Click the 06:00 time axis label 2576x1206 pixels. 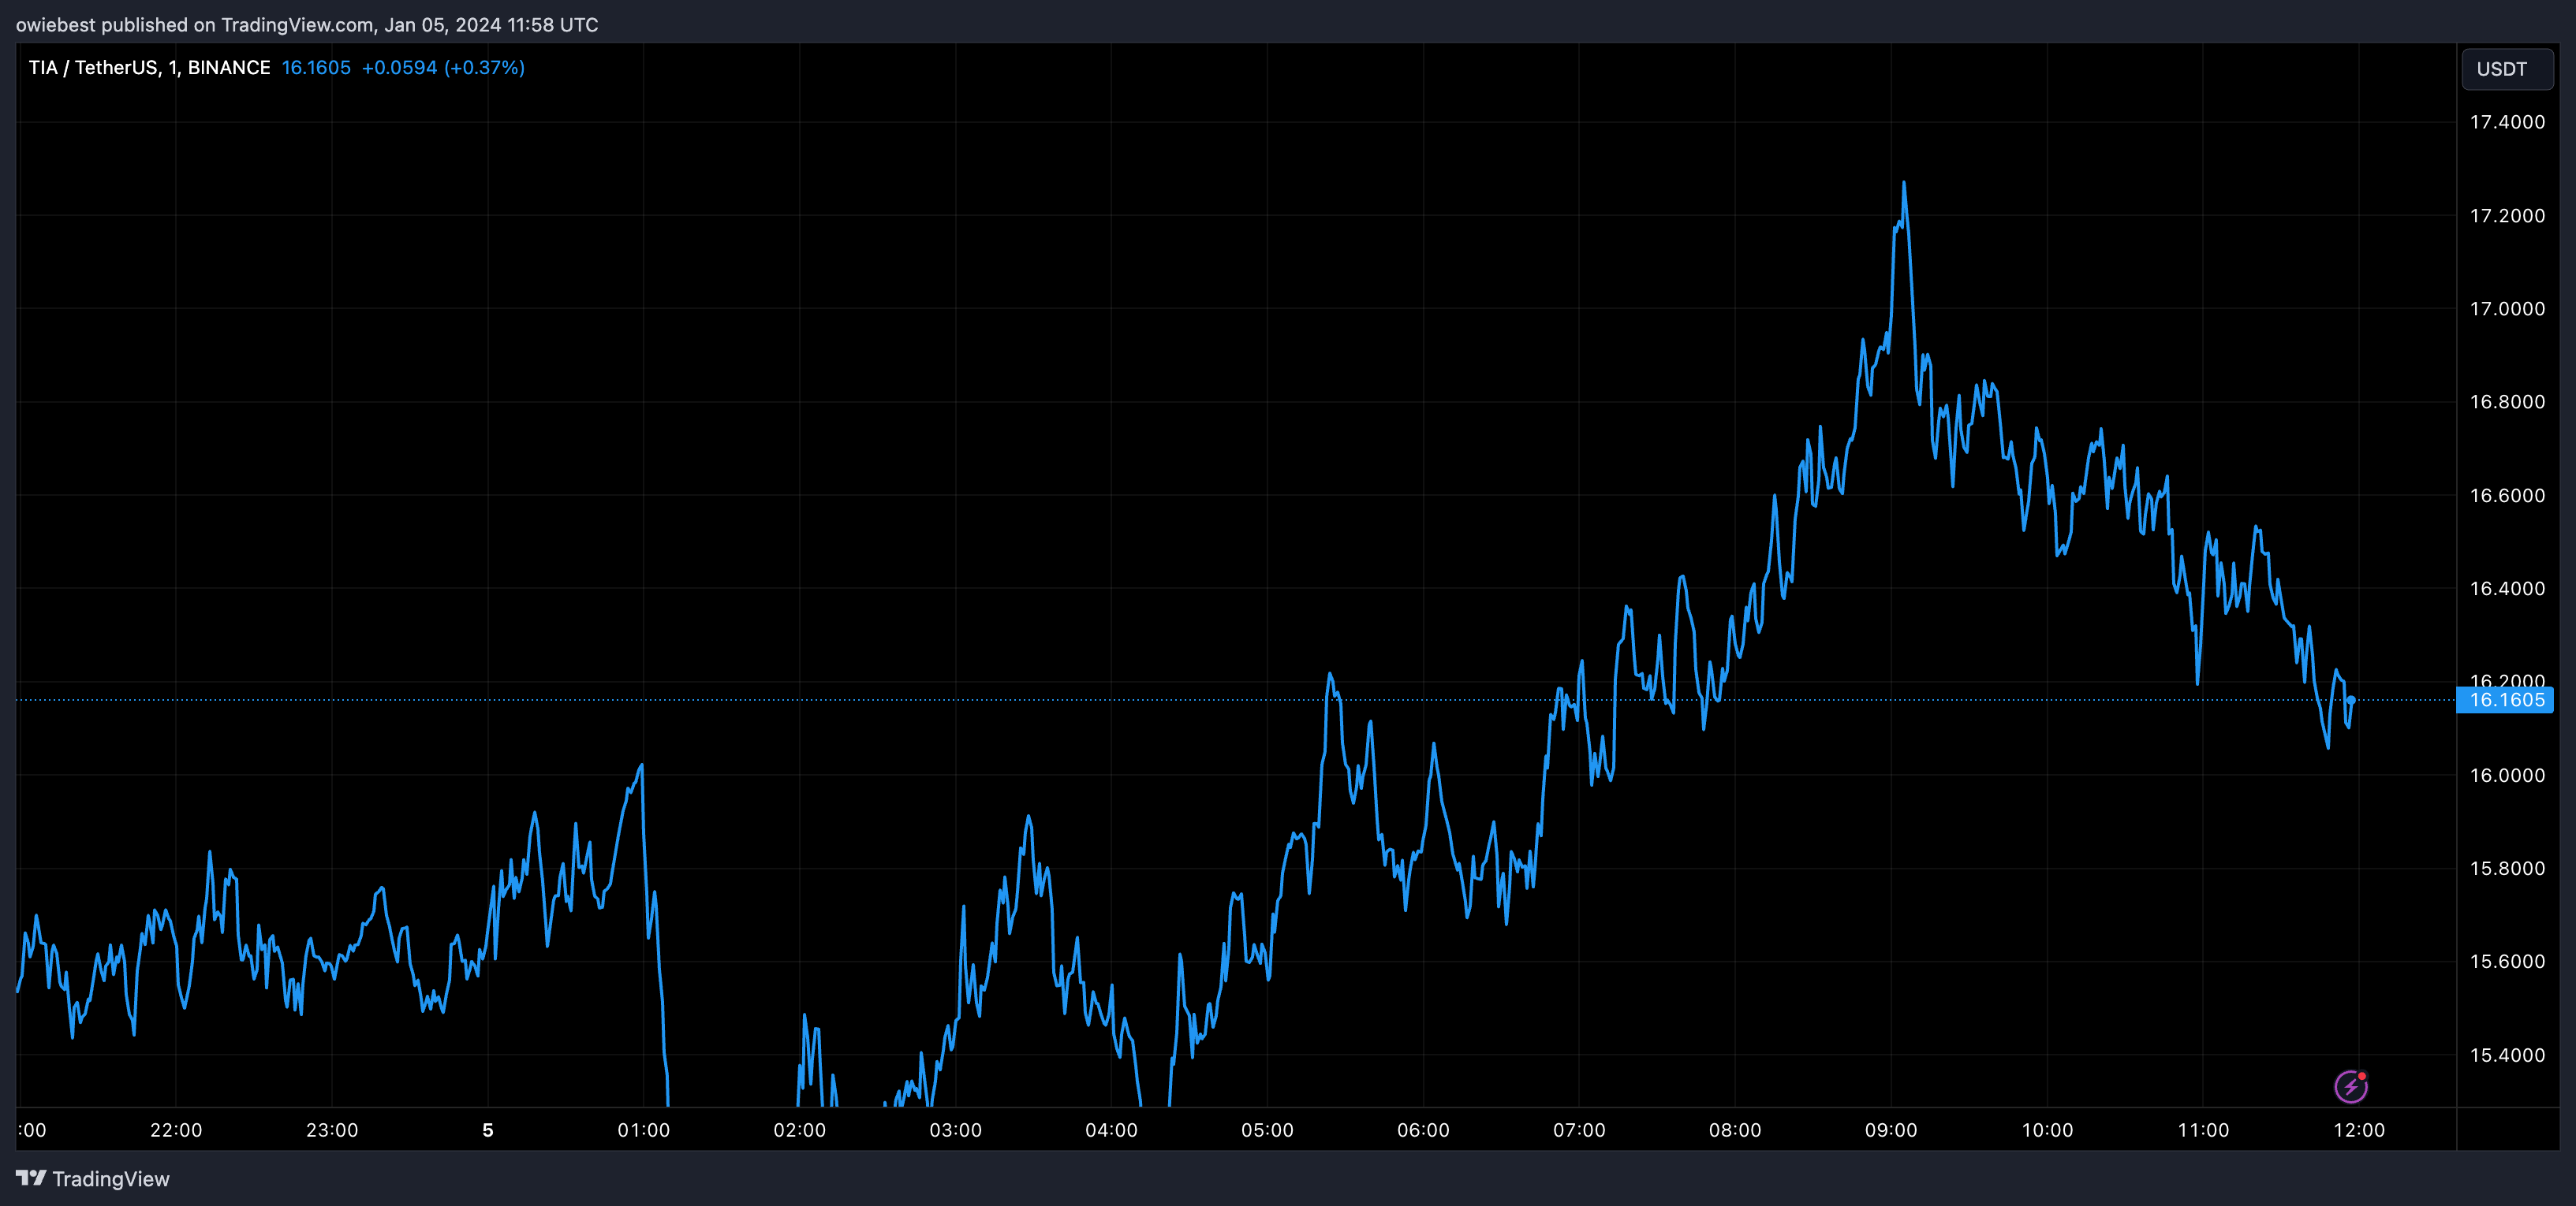click(1422, 1130)
